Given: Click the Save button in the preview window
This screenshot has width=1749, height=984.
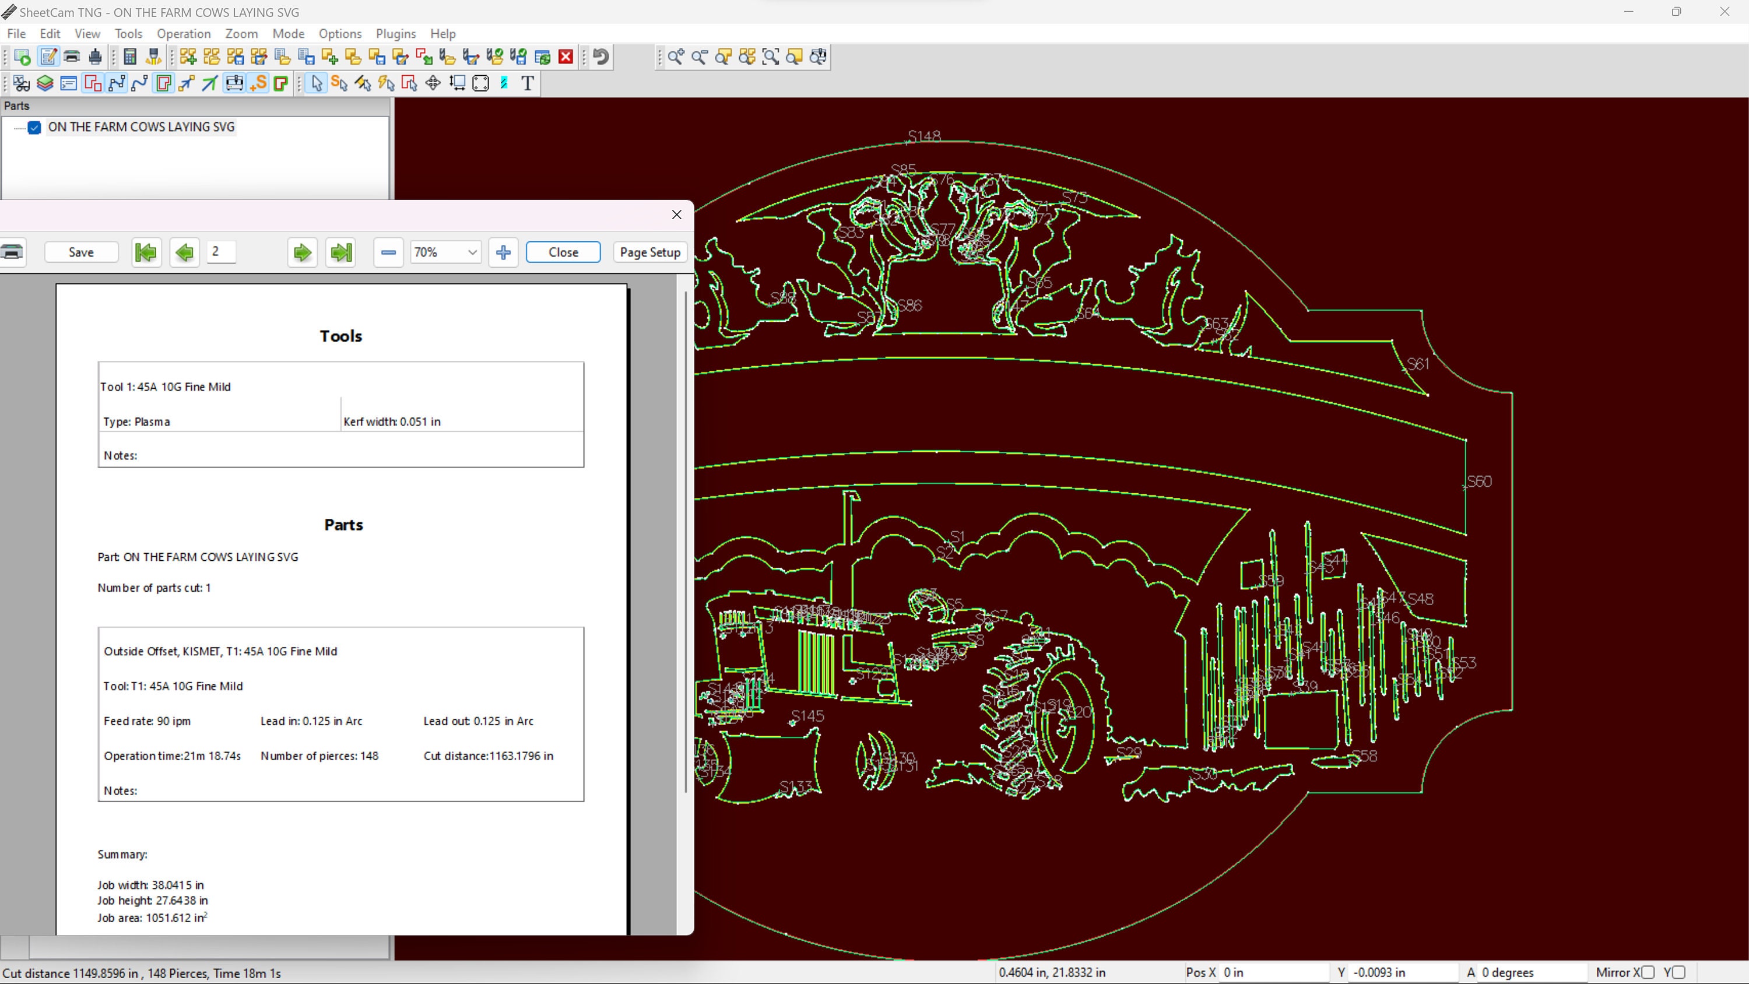Looking at the screenshot, I should (81, 252).
